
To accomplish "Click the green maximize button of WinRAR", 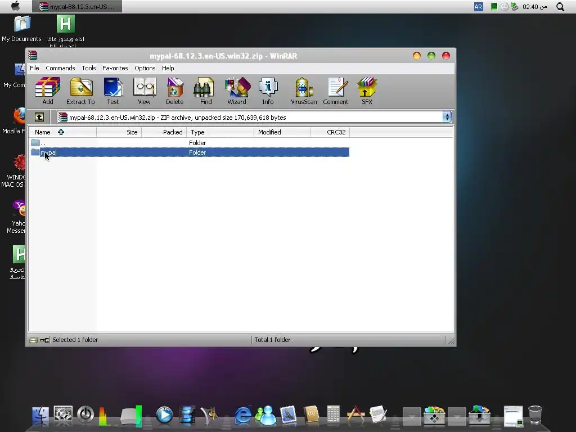I will coord(431,56).
